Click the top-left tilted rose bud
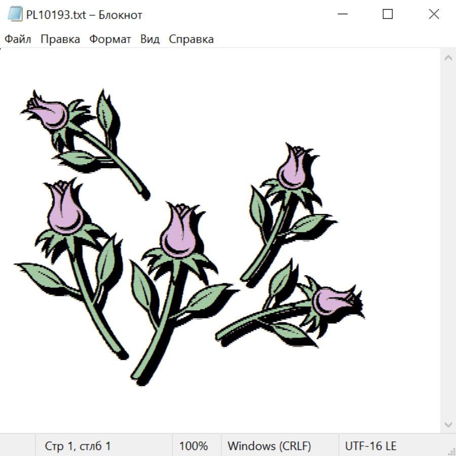The image size is (456, 456). tap(48, 111)
